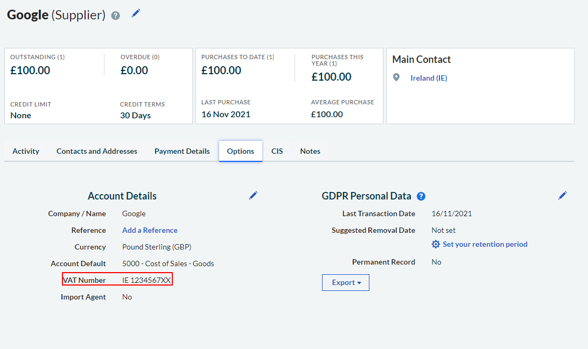
Task: Click the pencil icon next to supplier title
Action: coord(136,13)
